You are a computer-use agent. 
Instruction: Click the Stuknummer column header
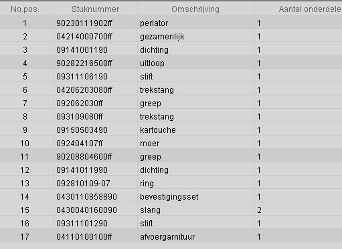click(x=96, y=9)
